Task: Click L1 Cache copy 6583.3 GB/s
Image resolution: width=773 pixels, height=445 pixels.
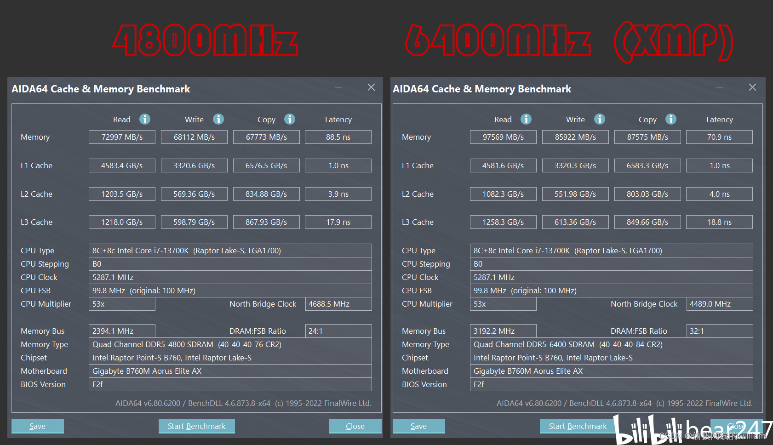Action: (x=647, y=165)
